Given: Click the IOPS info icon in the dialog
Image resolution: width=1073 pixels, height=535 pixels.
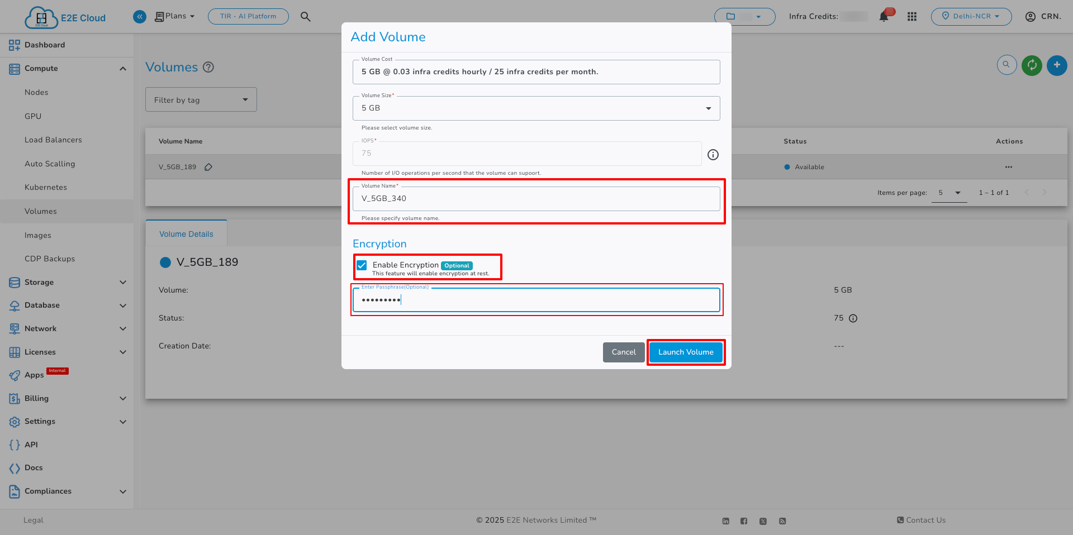Looking at the screenshot, I should (x=713, y=155).
